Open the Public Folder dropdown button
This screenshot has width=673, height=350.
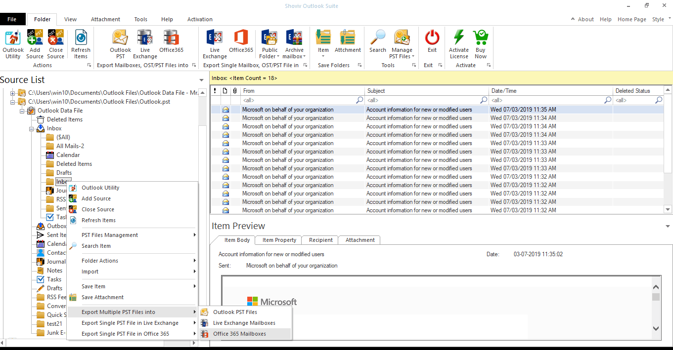click(x=270, y=44)
